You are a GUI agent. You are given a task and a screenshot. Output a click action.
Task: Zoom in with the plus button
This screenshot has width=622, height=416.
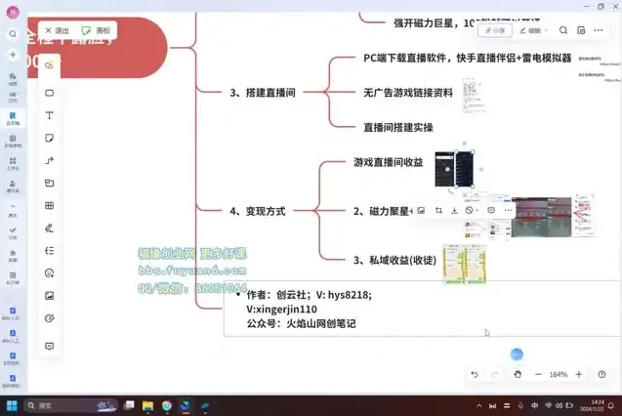pos(579,374)
